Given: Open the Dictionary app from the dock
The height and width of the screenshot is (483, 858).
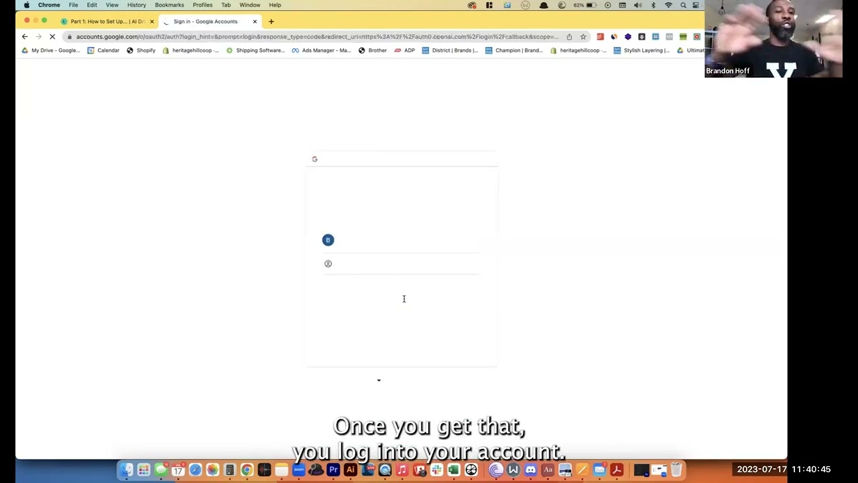Looking at the screenshot, I should coord(548,470).
